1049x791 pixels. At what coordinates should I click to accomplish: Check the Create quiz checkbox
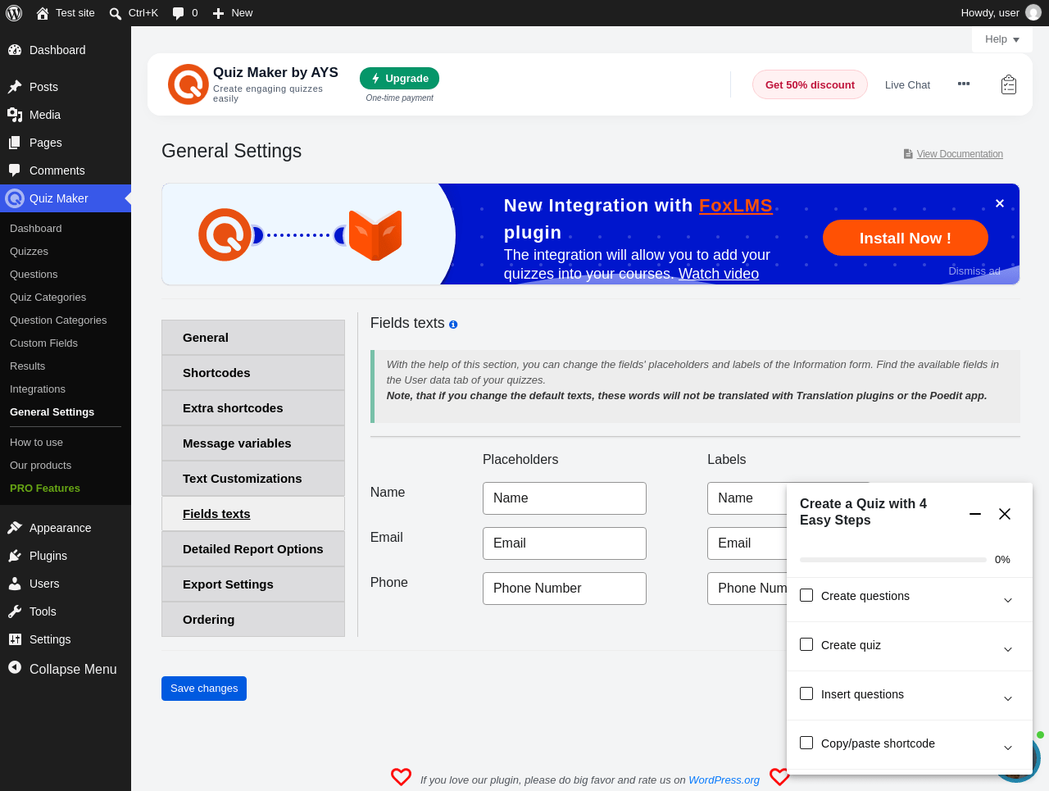[x=806, y=644]
